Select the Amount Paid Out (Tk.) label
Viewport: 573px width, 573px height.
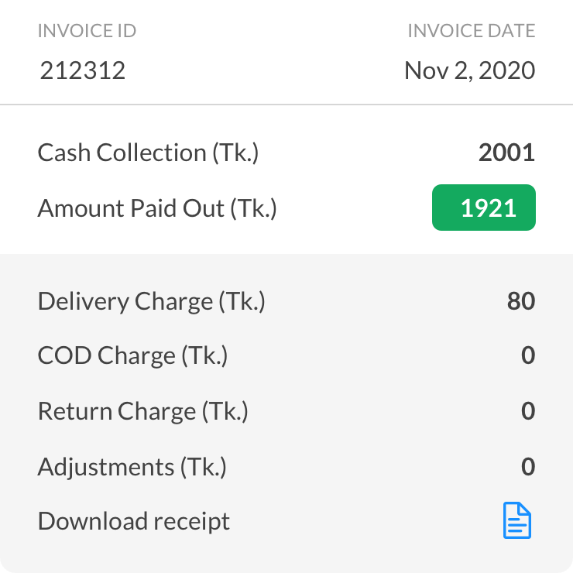coord(157,208)
